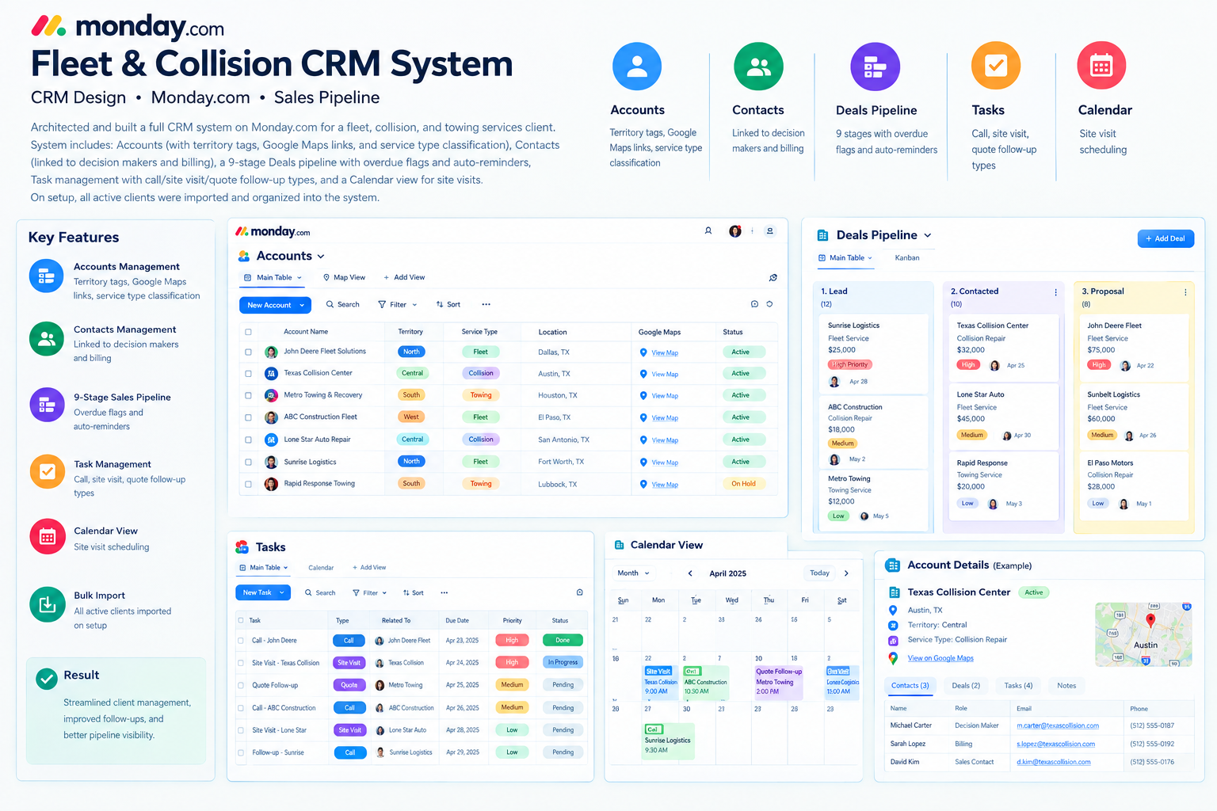Go to next month in Calendar View
The height and width of the screenshot is (811, 1217).
pyautogui.click(x=846, y=573)
